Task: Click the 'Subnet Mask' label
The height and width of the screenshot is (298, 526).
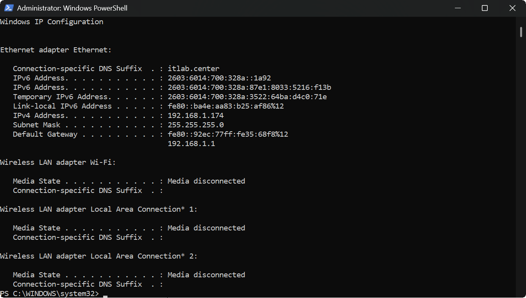Action: point(37,125)
